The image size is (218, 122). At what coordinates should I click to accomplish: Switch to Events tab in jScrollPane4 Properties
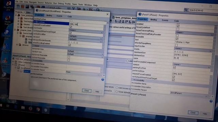[59, 16]
